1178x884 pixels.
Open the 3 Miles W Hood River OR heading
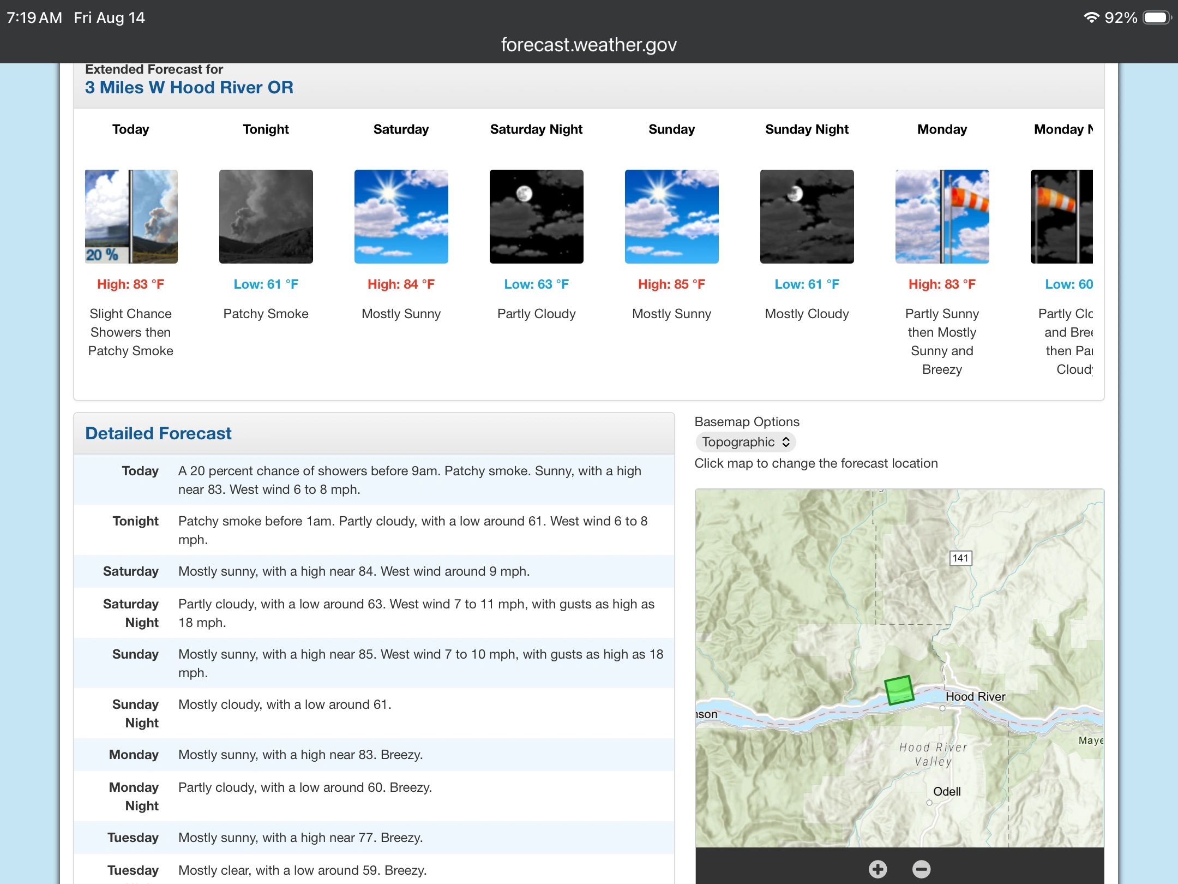coord(189,87)
